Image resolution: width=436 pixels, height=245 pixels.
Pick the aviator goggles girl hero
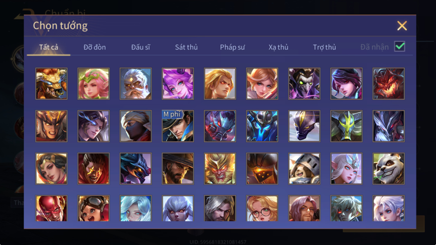(x=93, y=208)
